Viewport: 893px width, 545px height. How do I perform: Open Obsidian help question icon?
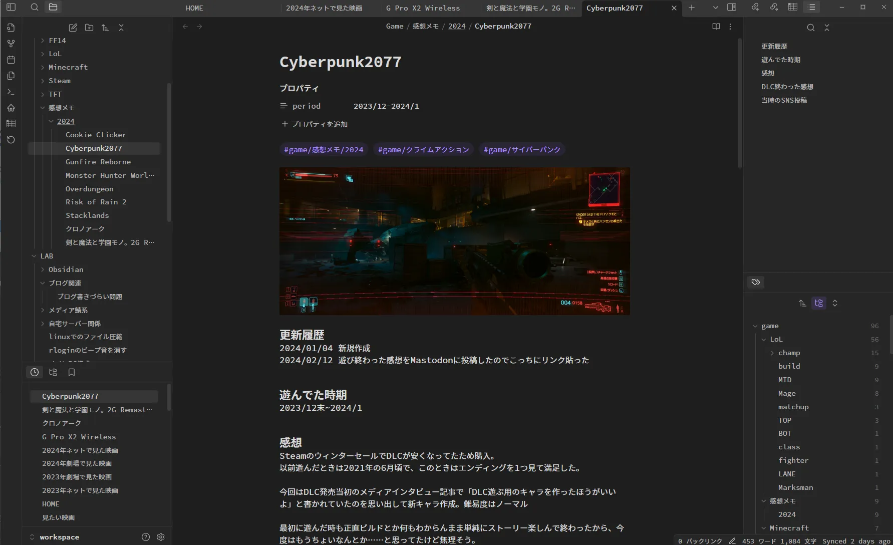click(x=146, y=537)
